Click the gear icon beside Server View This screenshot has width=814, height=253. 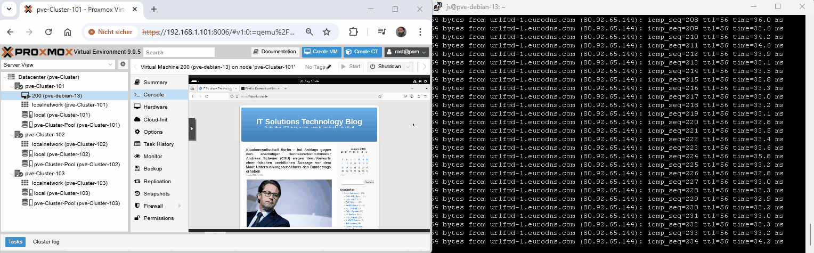[123, 64]
